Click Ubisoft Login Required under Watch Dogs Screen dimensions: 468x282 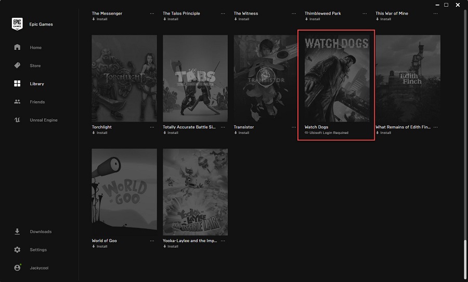327,132
